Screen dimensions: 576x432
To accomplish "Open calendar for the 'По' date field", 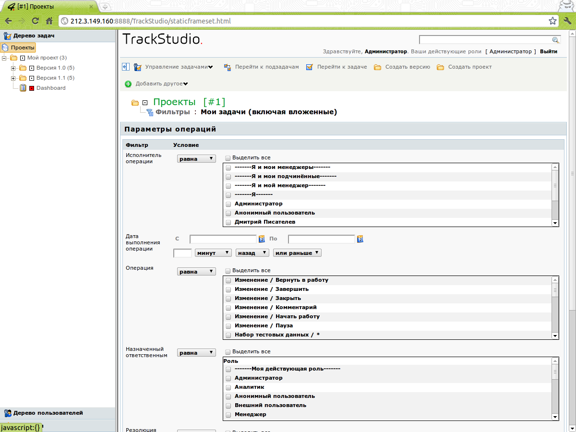I will pos(360,239).
